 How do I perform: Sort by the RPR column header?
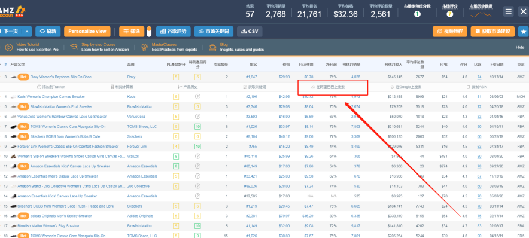444,64
